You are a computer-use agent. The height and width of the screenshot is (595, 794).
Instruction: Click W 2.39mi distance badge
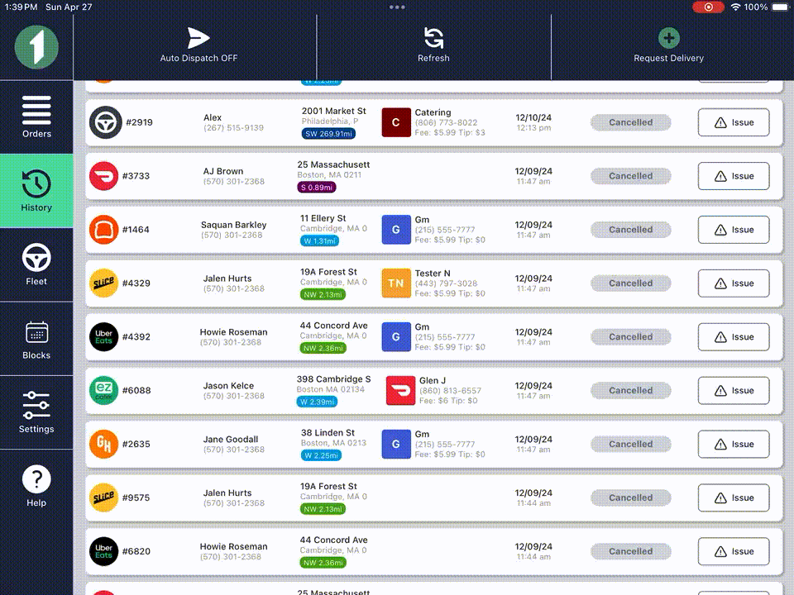pyautogui.click(x=317, y=402)
